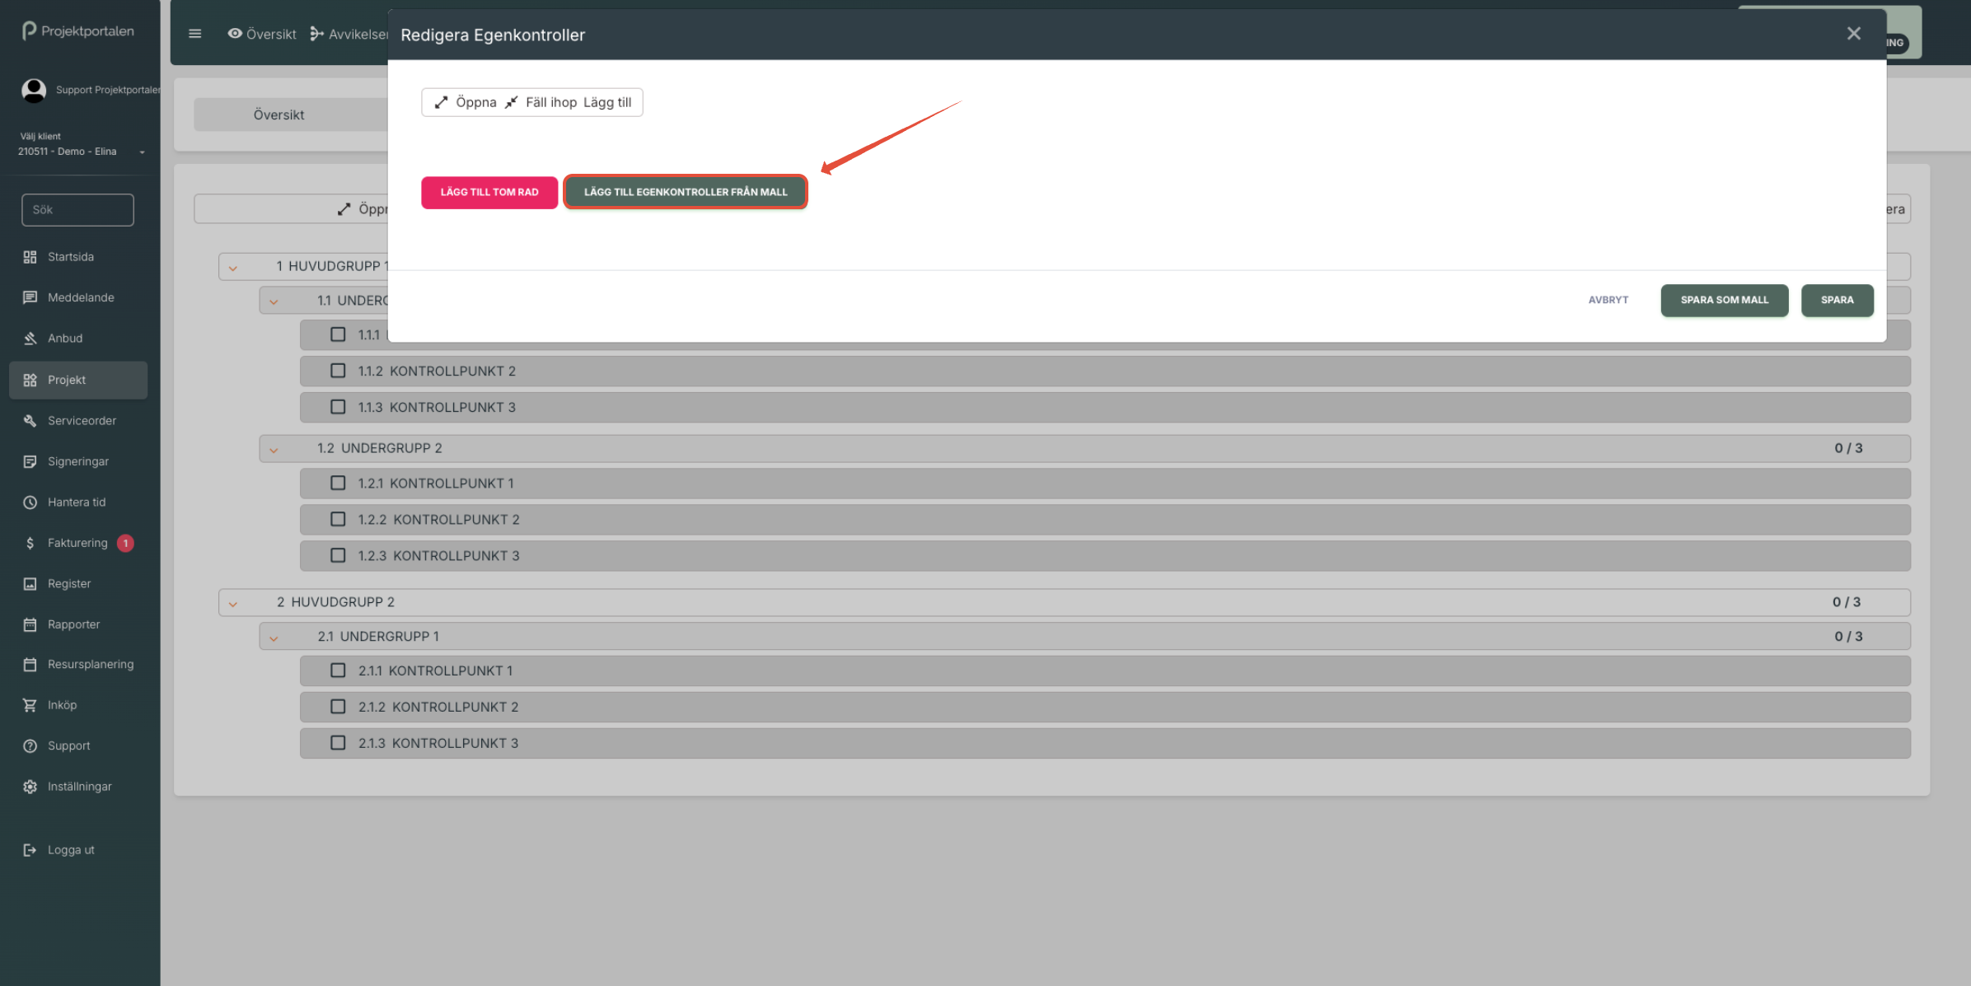Screen dimensions: 1971x986
Task: Click the Sök search field
Action: coord(77,210)
